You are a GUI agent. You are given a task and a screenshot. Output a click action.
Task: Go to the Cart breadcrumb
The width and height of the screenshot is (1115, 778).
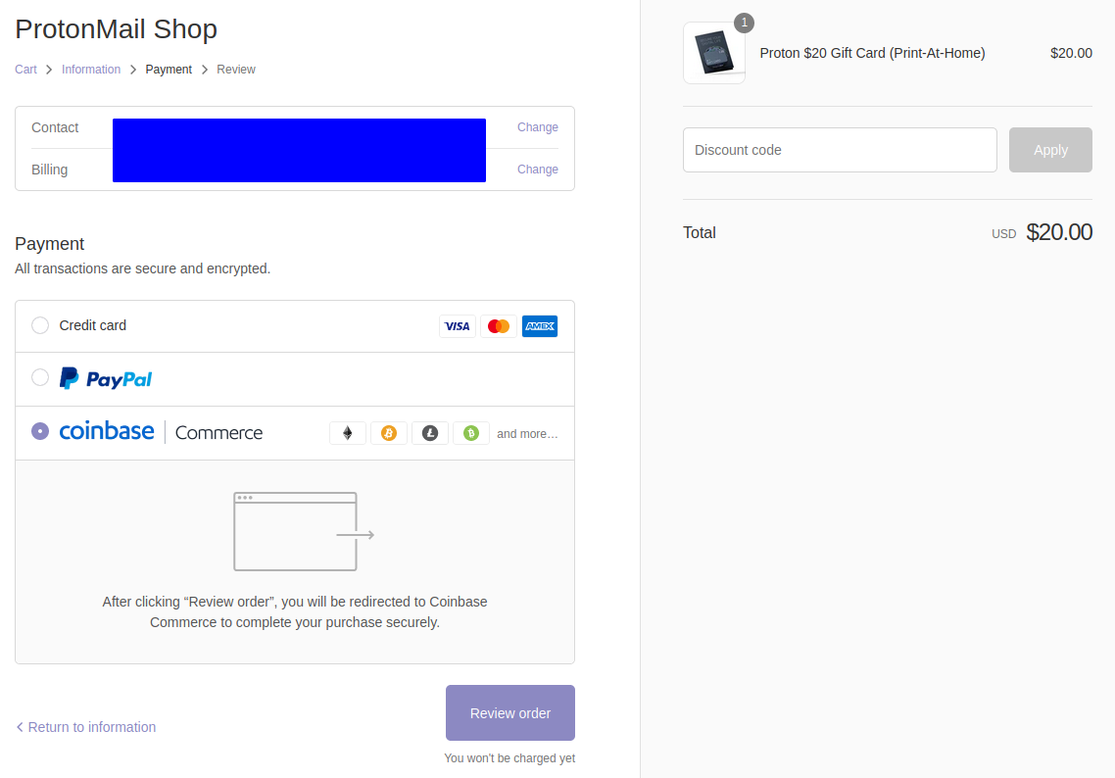click(25, 69)
